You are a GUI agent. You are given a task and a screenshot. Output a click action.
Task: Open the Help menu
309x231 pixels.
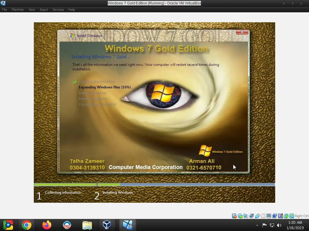coord(72,10)
